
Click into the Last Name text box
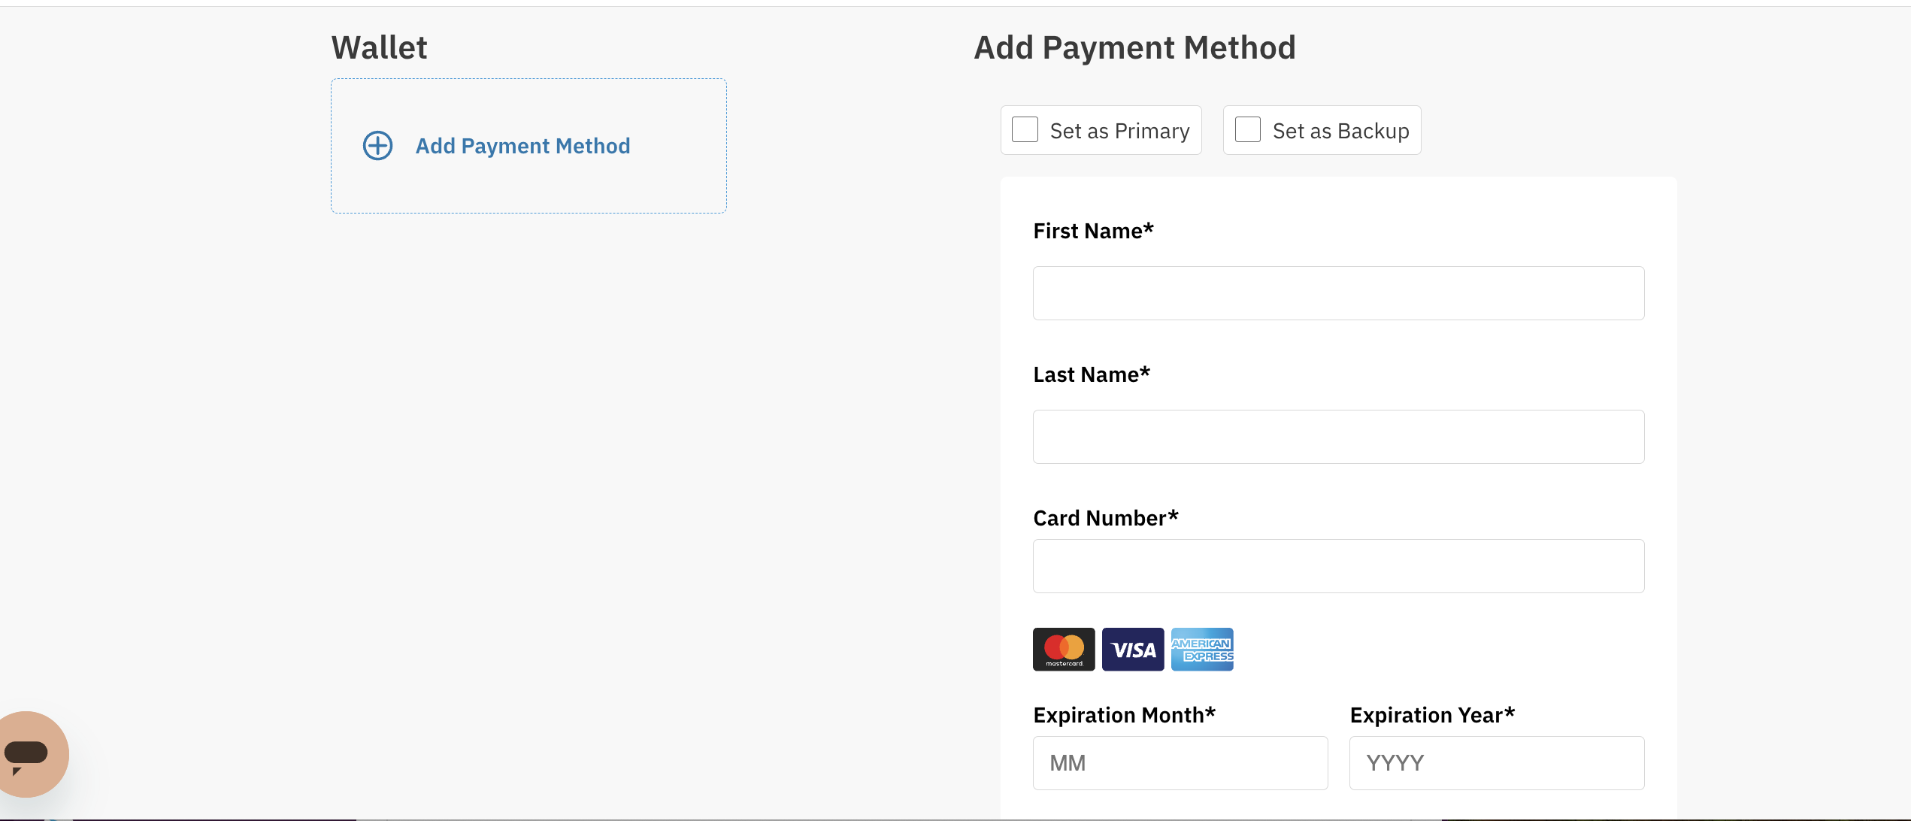(1338, 437)
